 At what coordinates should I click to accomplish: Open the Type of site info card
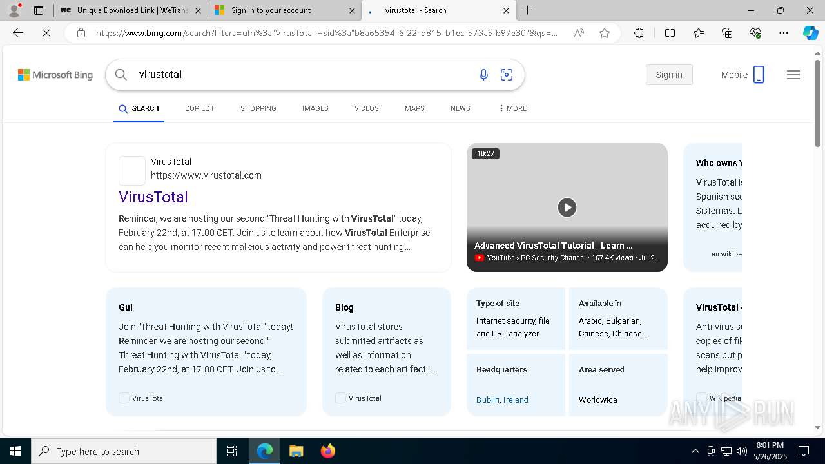(x=516, y=318)
